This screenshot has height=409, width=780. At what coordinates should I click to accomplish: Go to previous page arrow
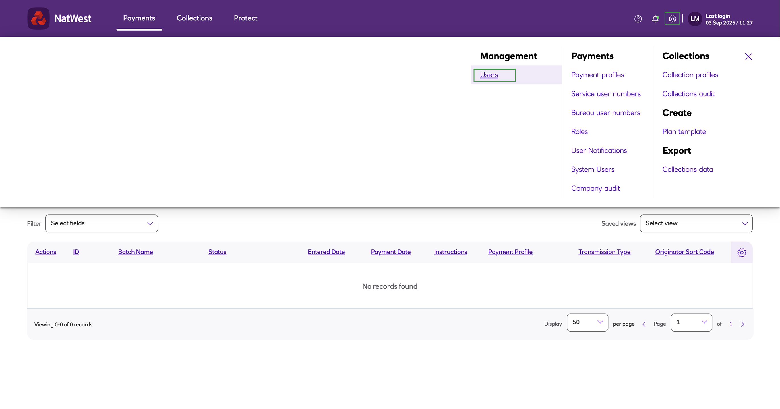pos(644,324)
